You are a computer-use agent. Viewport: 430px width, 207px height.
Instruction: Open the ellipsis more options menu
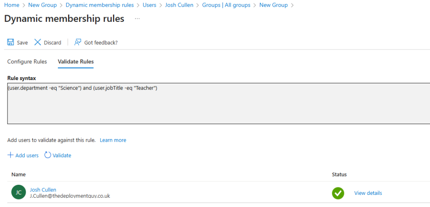(137, 19)
